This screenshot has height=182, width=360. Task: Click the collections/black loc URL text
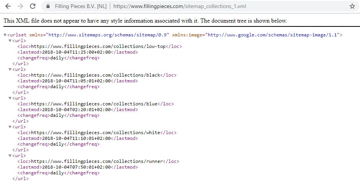[x=95, y=75]
